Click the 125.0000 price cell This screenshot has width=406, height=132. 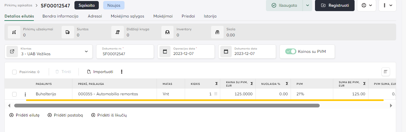pos(238,94)
